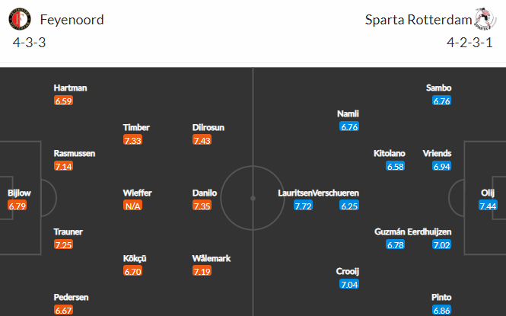Click the Sparta Rotterdam club crest logo

[484, 19]
